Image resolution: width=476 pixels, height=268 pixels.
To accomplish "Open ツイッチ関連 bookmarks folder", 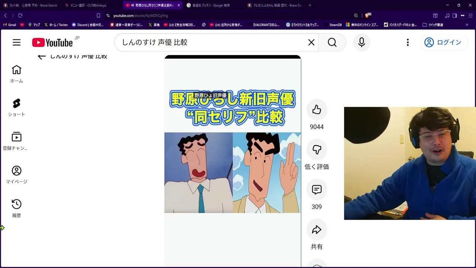I will [432, 25].
